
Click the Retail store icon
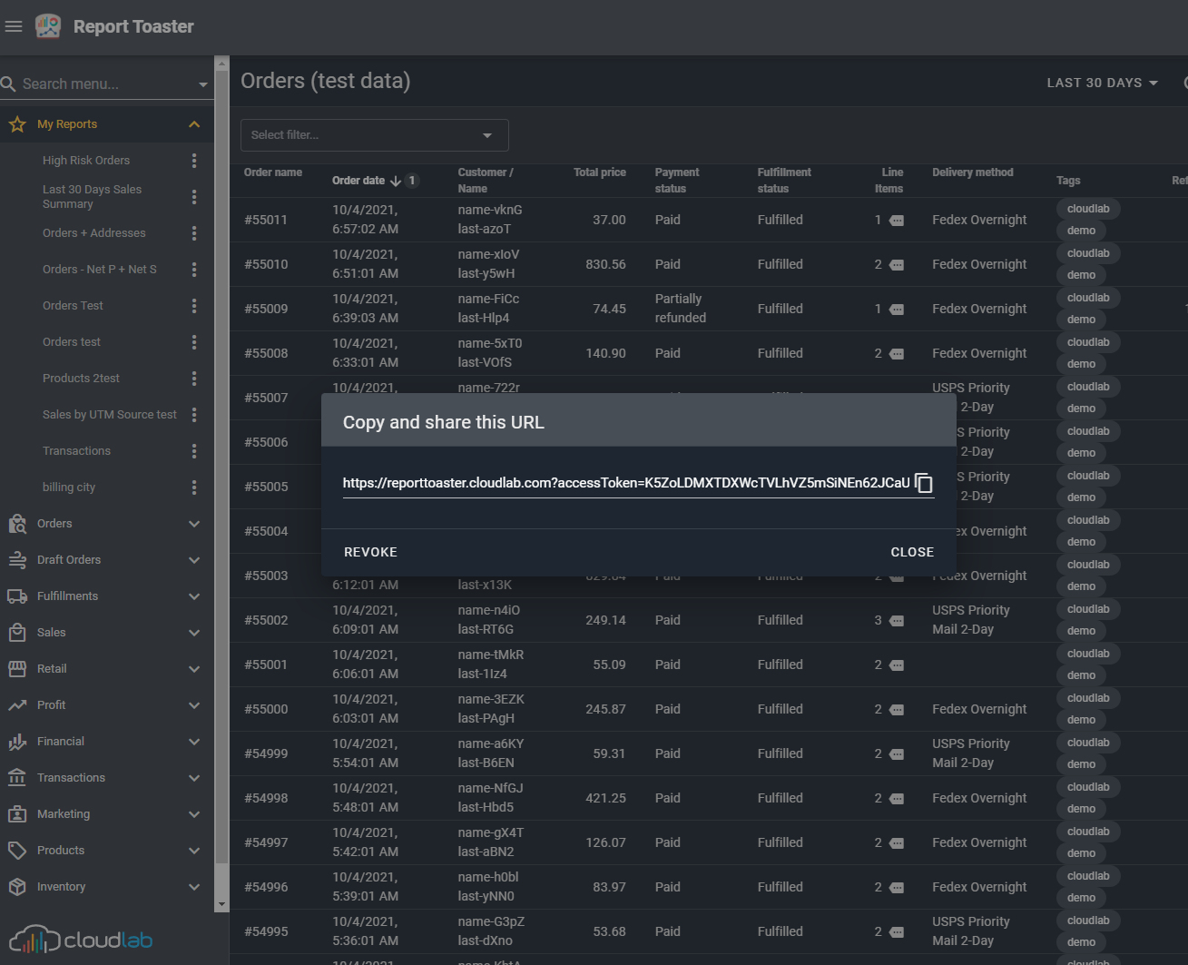(17, 669)
